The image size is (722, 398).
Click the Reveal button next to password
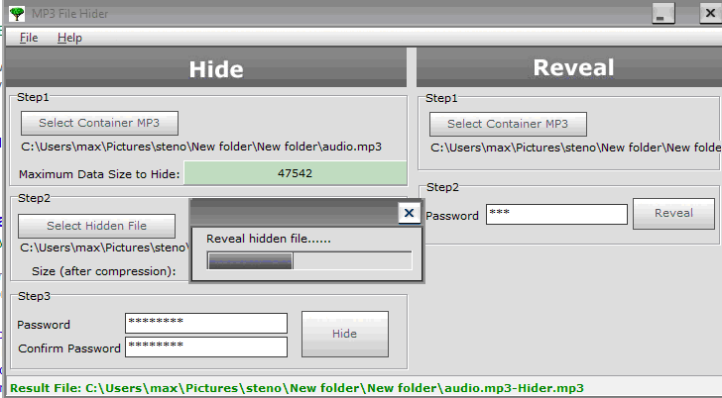(673, 213)
